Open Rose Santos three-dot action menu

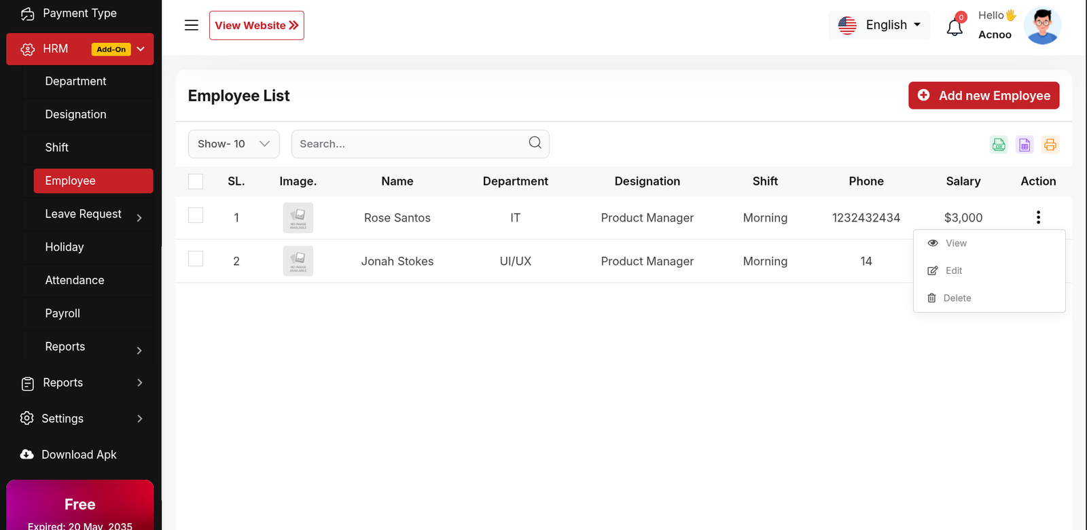(x=1038, y=217)
